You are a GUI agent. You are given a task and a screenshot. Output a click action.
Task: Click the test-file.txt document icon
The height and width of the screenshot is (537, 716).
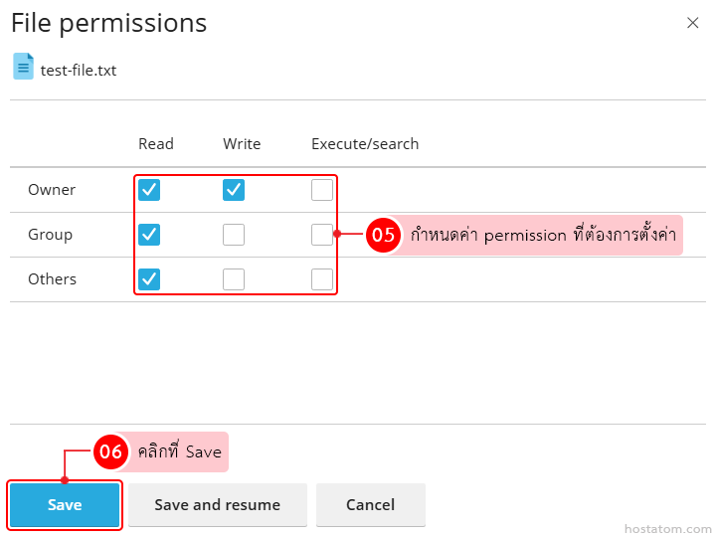23,67
